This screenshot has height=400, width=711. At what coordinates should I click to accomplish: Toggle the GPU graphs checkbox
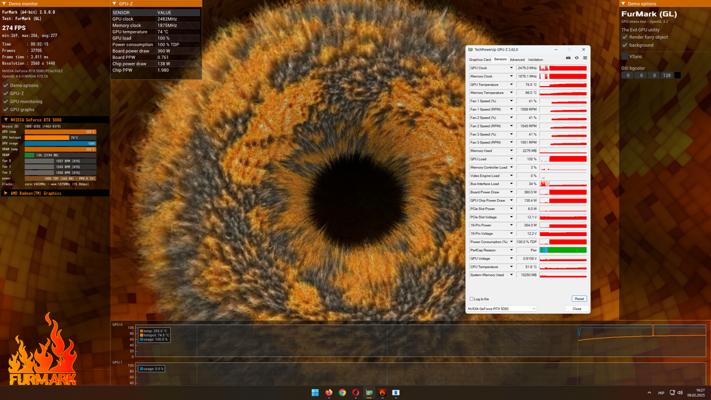(x=6, y=109)
